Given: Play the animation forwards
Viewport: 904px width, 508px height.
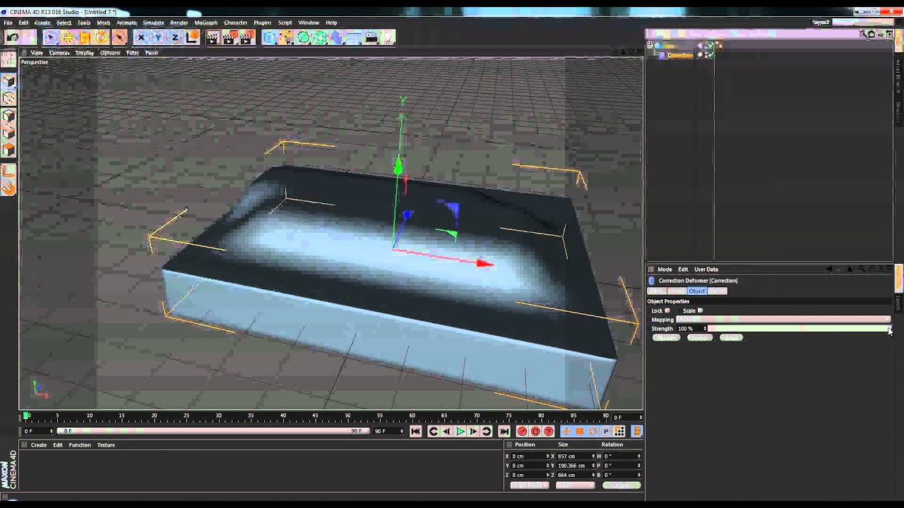Looking at the screenshot, I should pyautogui.click(x=460, y=431).
